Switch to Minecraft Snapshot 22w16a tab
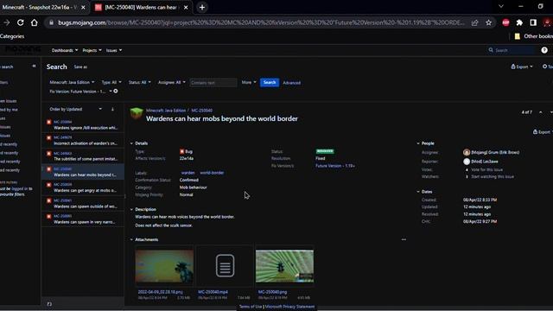Image resolution: width=553 pixels, height=311 pixels. pyautogui.click(x=40, y=7)
